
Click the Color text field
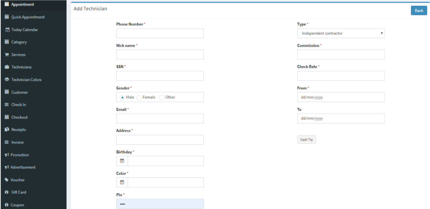click(165, 183)
